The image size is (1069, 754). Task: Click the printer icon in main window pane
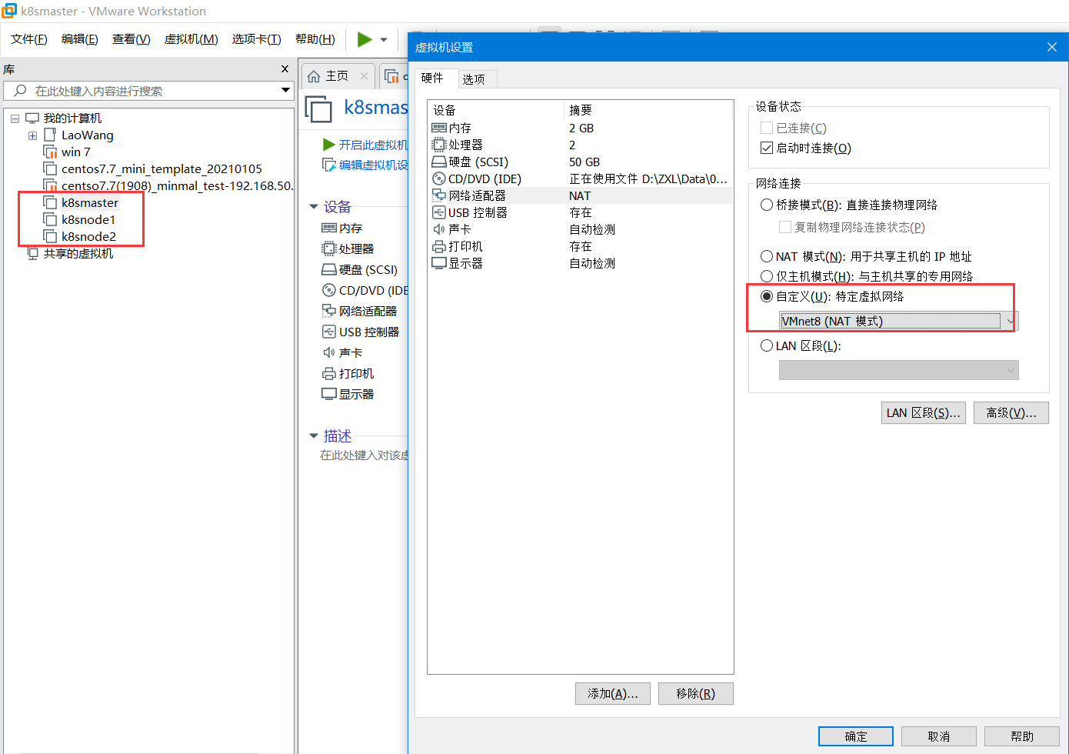(329, 373)
